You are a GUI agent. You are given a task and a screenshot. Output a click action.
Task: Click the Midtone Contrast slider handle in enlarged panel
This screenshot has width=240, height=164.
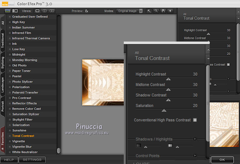169,90
